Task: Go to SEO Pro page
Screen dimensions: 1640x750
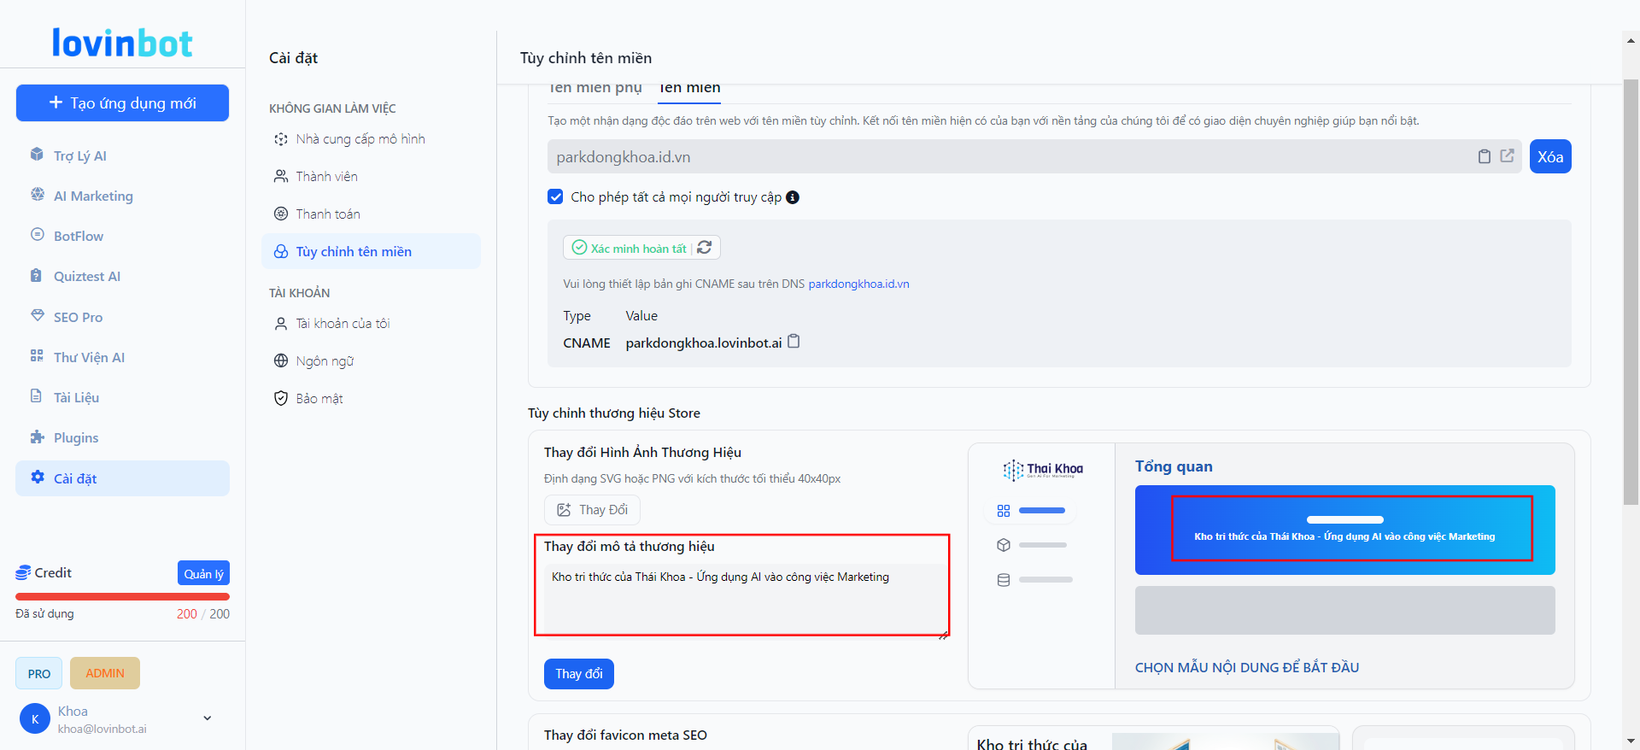Action: pos(78,317)
